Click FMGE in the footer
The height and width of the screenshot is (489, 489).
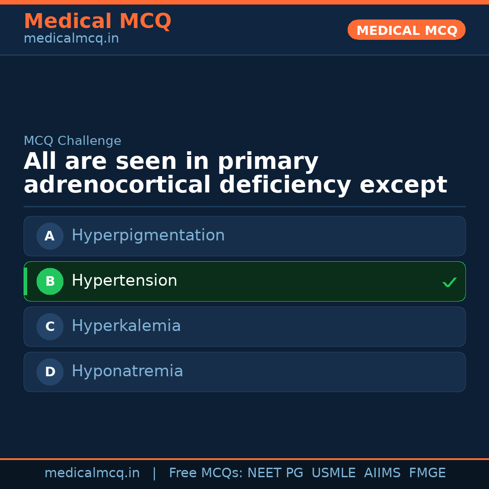pyautogui.click(x=427, y=473)
